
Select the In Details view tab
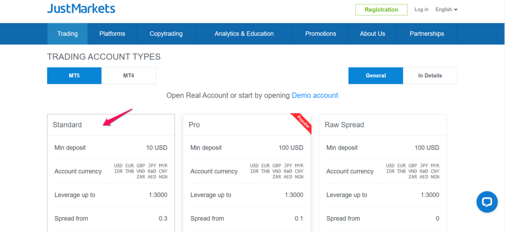[430, 76]
